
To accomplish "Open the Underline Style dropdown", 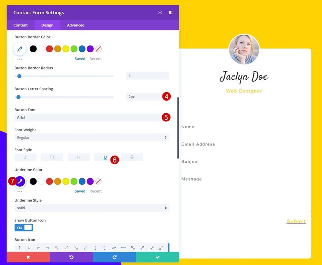I will (x=92, y=208).
